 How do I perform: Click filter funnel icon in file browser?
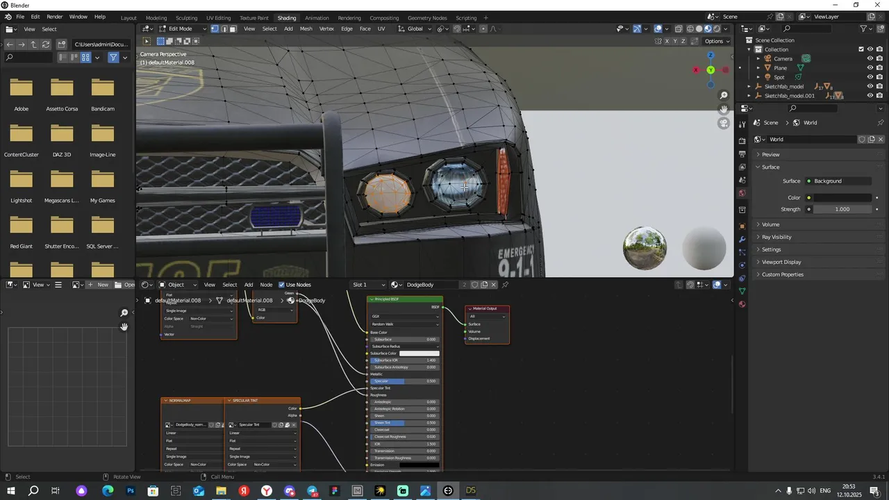(113, 58)
